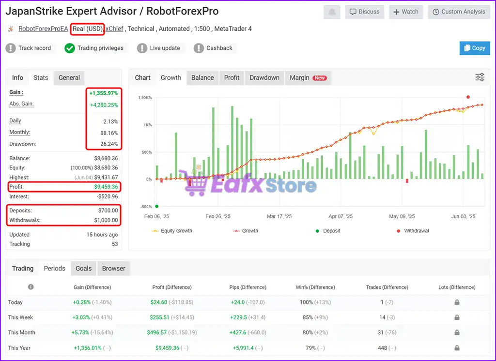Screen dimensions: 496x361
Task: Click the Gain label in Info panel
Action: (x=16, y=92)
